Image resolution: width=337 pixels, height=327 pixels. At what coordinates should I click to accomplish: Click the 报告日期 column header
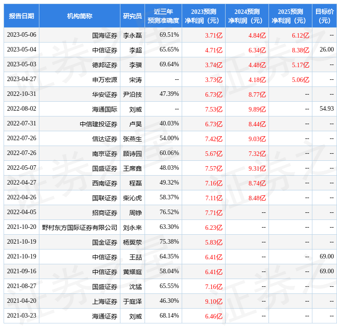(21, 16)
